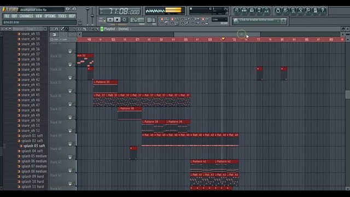
Task: Open the Piano Roll view icon
Action: point(252,10)
